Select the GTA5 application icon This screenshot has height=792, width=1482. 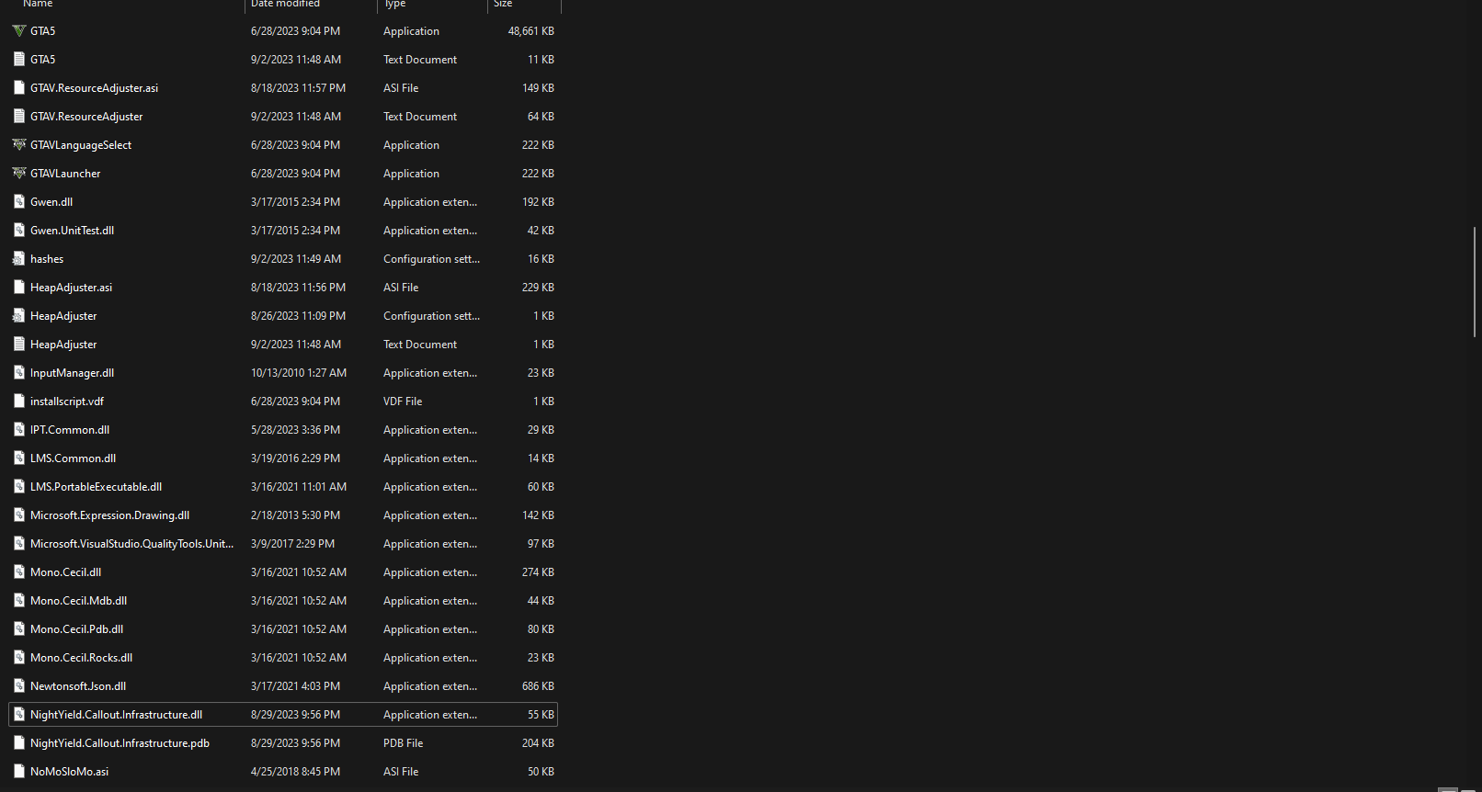pyautogui.click(x=19, y=31)
